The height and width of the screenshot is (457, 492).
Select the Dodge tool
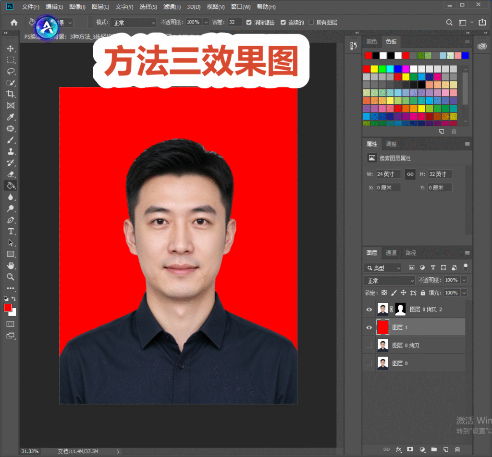11,209
